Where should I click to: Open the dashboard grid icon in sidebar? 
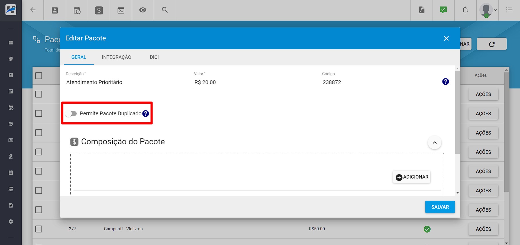[x=11, y=43]
